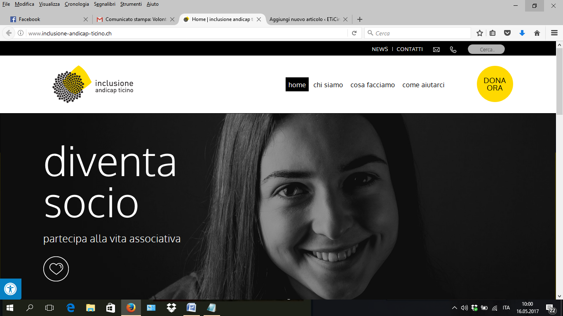The image size is (563, 316).
Task: Reload the page with refresh icon
Action: [354, 33]
